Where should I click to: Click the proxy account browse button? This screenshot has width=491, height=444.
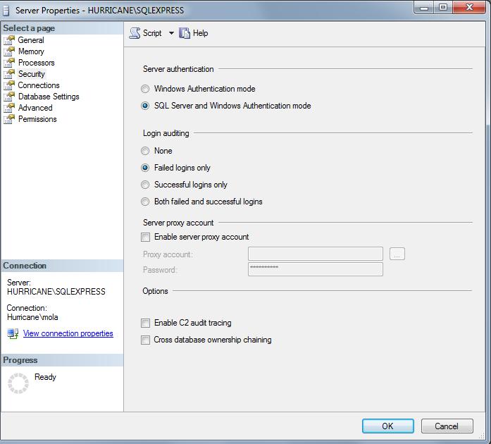click(397, 254)
